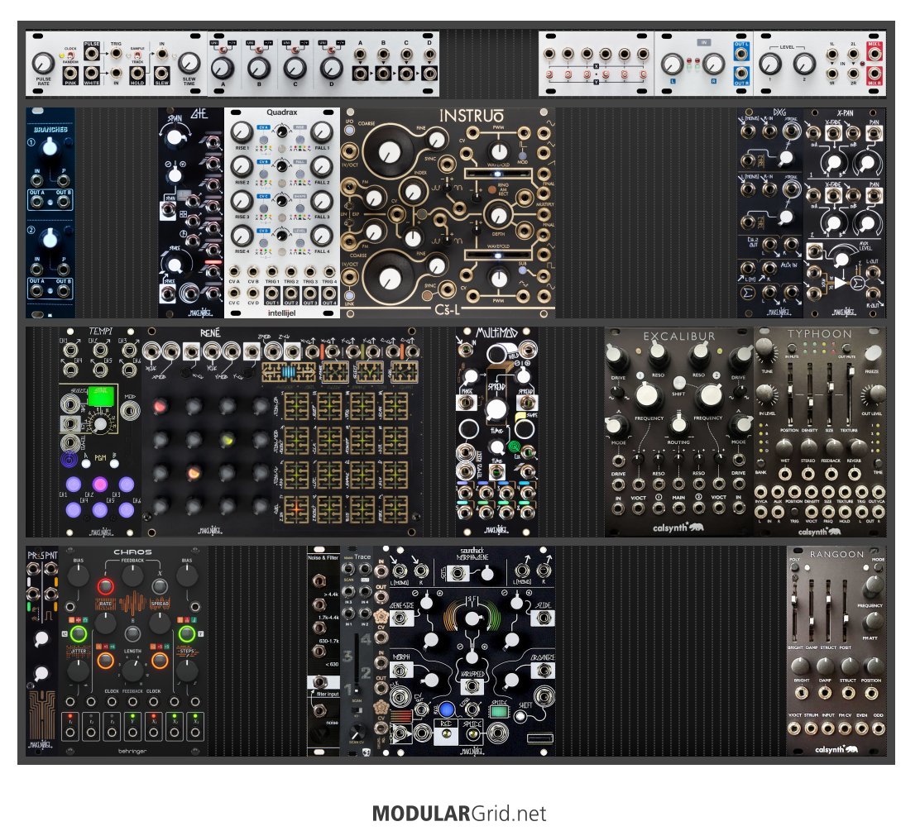Image resolution: width=920 pixels, height=831 pixels.
Task: Select the RANGOON module title
Action: tap(836, 554)
